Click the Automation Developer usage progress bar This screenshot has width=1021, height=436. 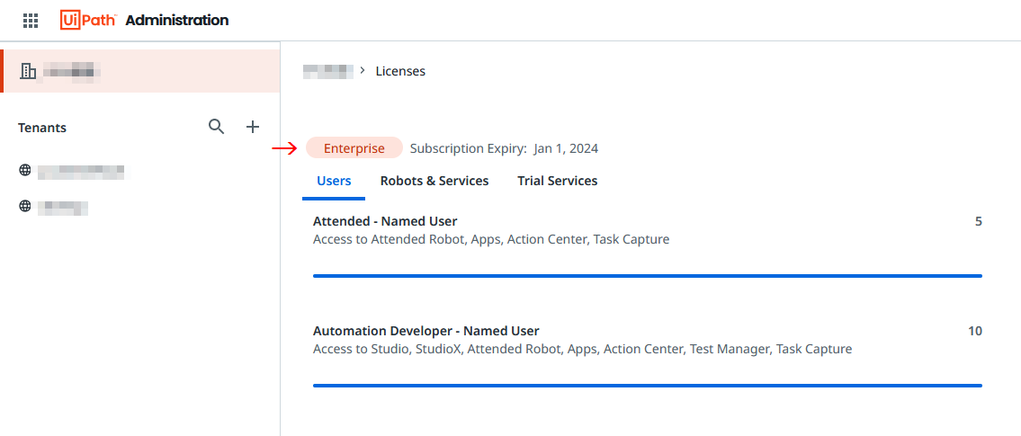648,386
